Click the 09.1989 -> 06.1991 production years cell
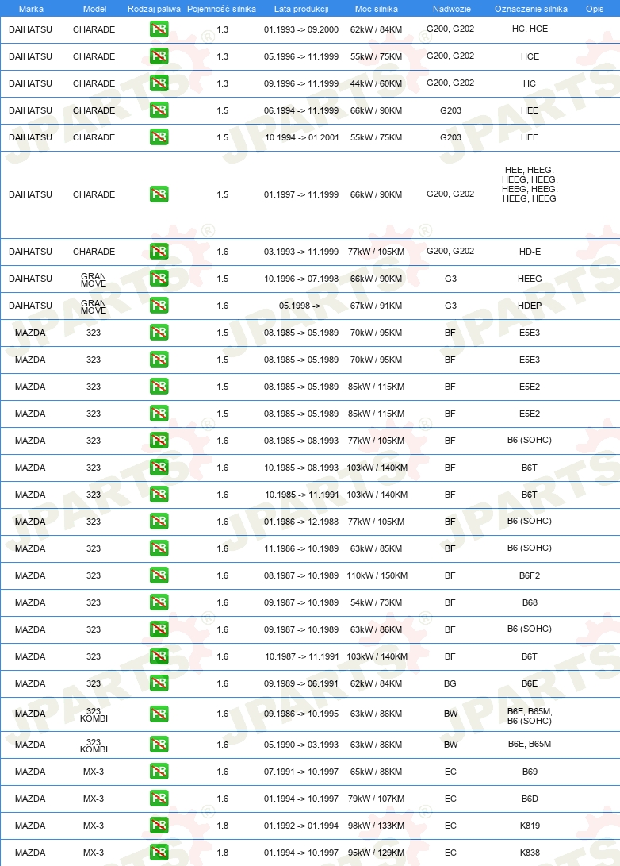 click(301, 683)
